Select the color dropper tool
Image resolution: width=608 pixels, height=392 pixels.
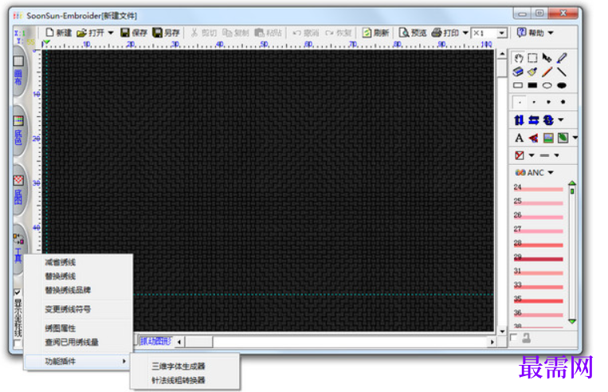[x=562, y=58]
